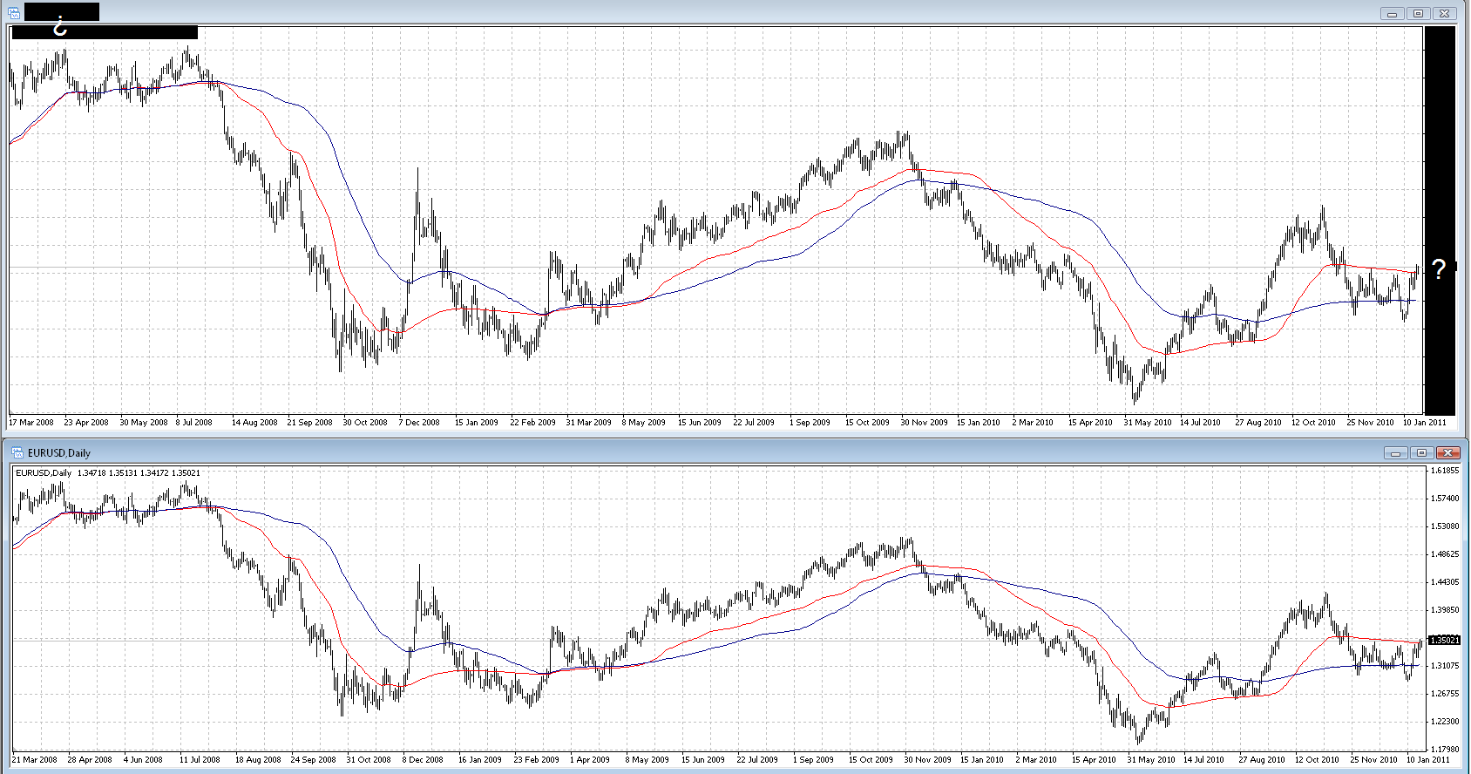
Task: Click the 8 Jul 2008 date label
Action: click(x=194, y=423)
